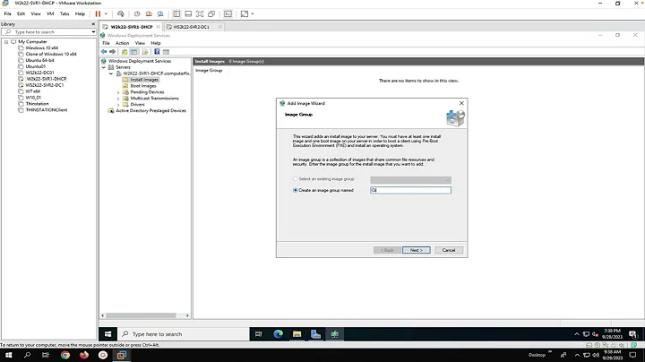Pause the virtual machine from VMware toolbar
Viewport: 645px width, 362px height.
[x=98, y=13]
